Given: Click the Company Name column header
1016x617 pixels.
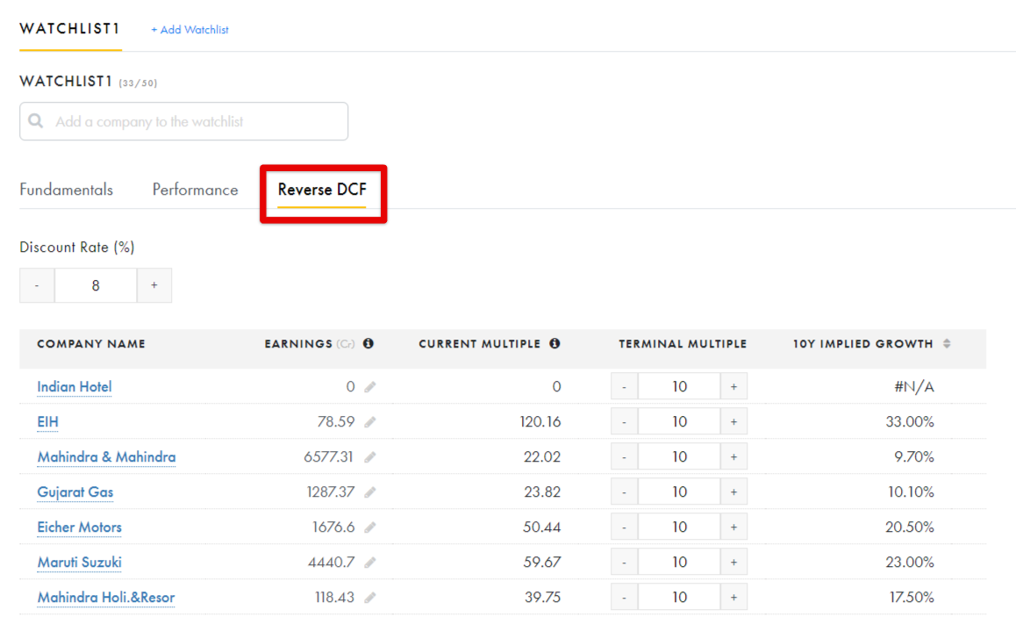Looking at the screenshot, I should [91, 343].
